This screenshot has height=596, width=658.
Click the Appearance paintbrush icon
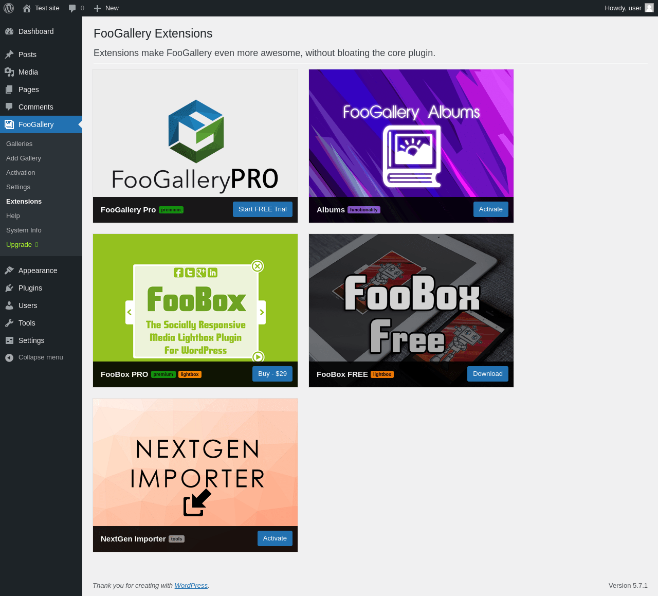[x=9, y=270]
